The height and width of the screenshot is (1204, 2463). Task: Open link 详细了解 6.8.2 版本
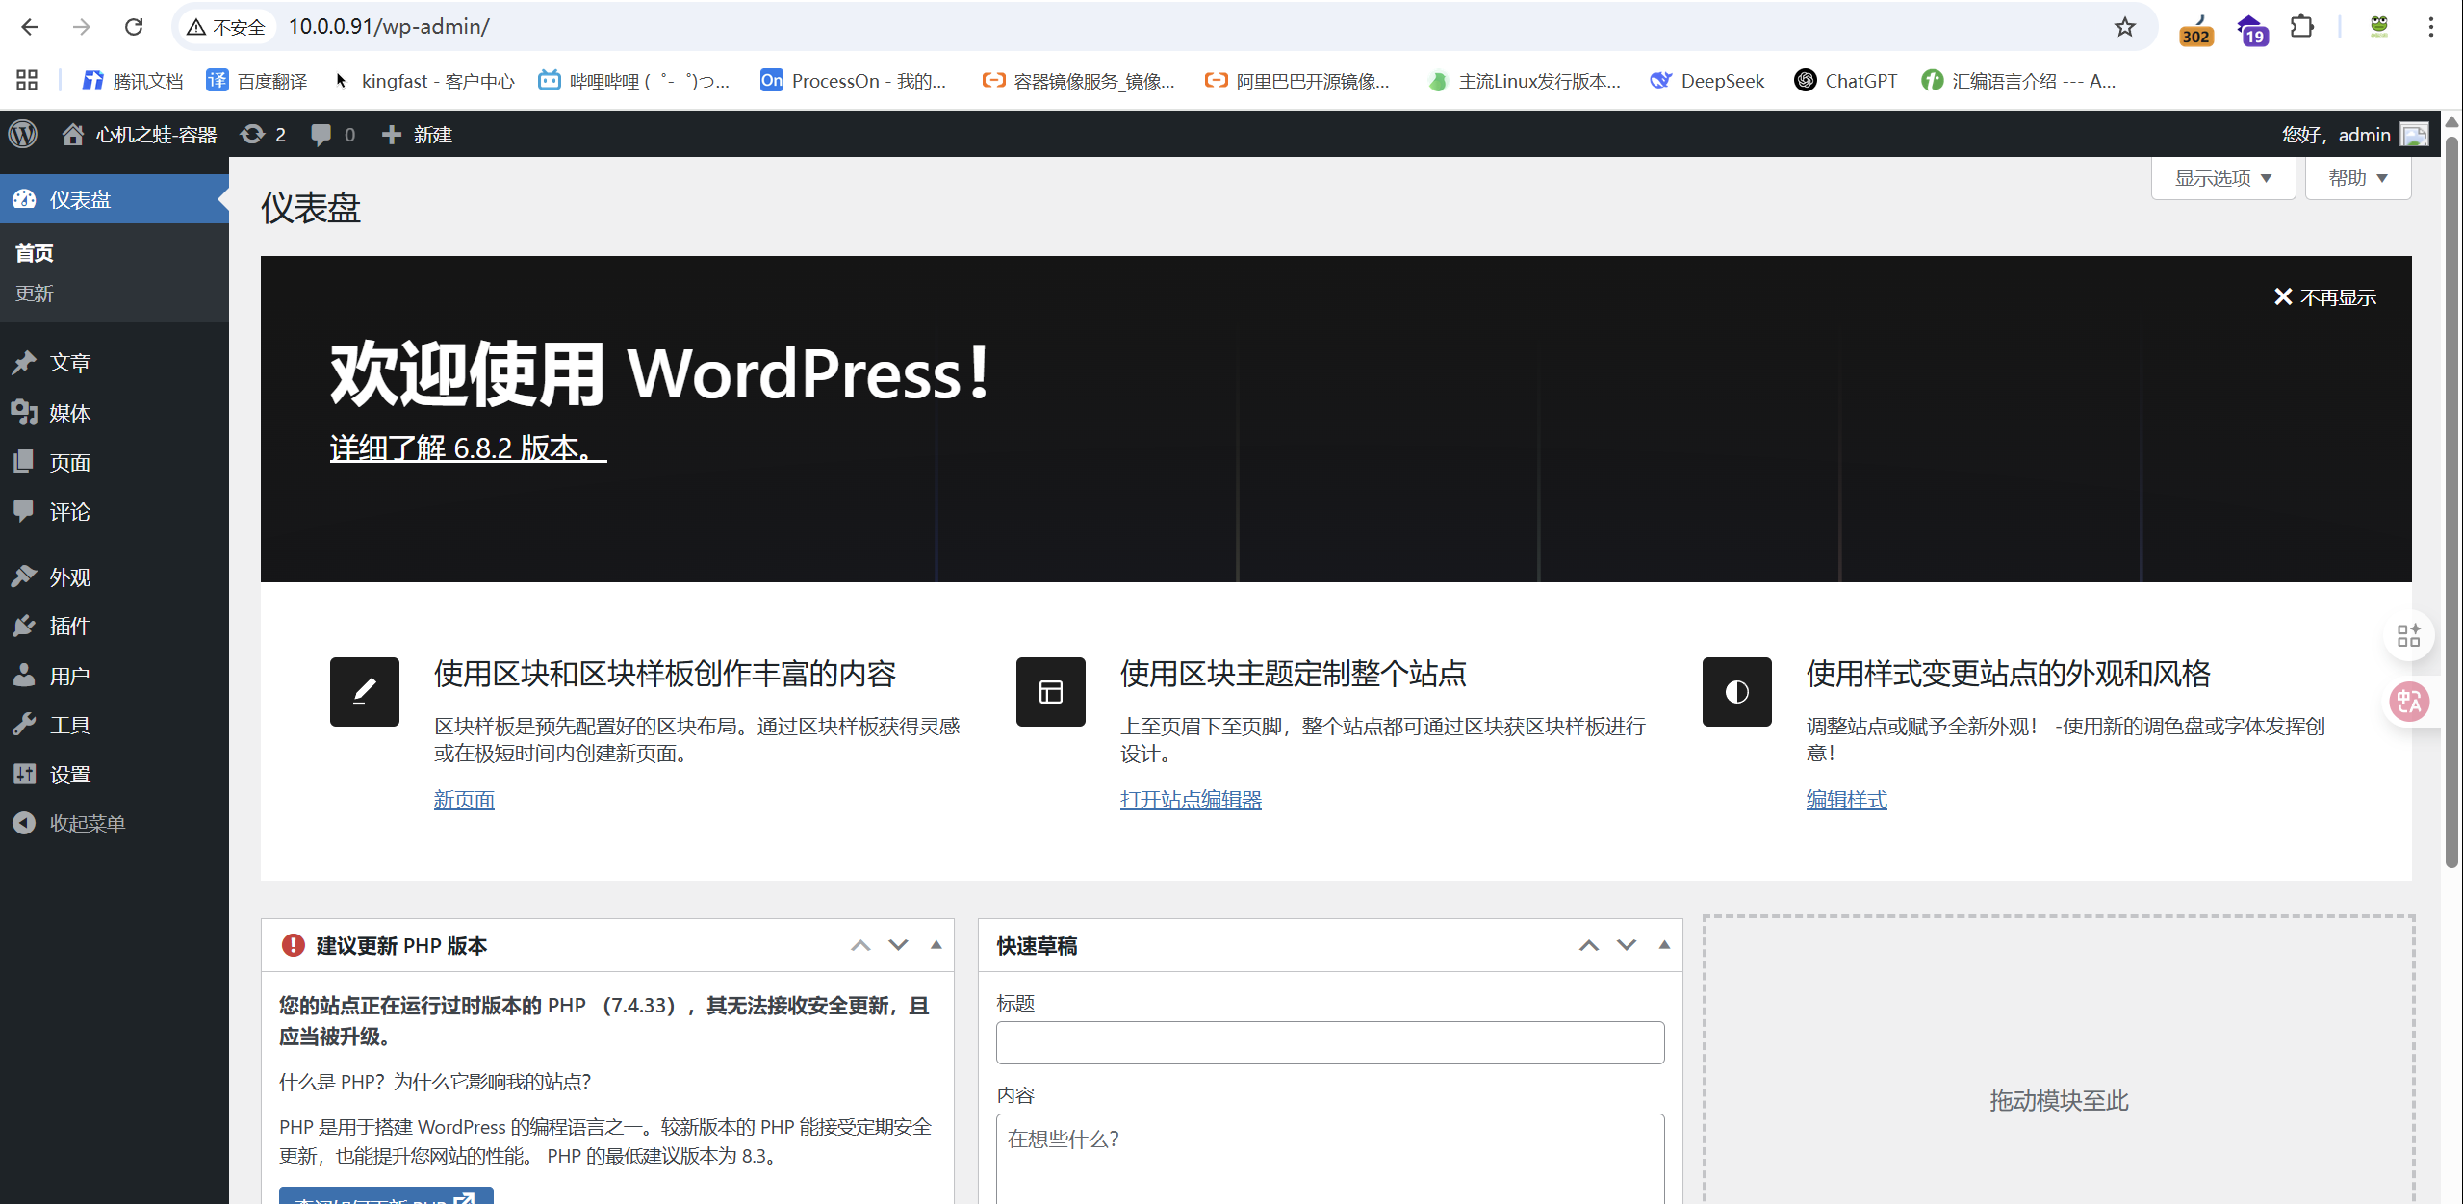[x=468, y=448]
